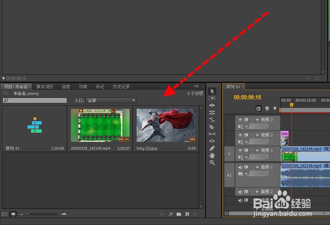This screenshot has height=225, width=330.
Task: Click Automate to Sequence icon
Action: click(162, 214)
